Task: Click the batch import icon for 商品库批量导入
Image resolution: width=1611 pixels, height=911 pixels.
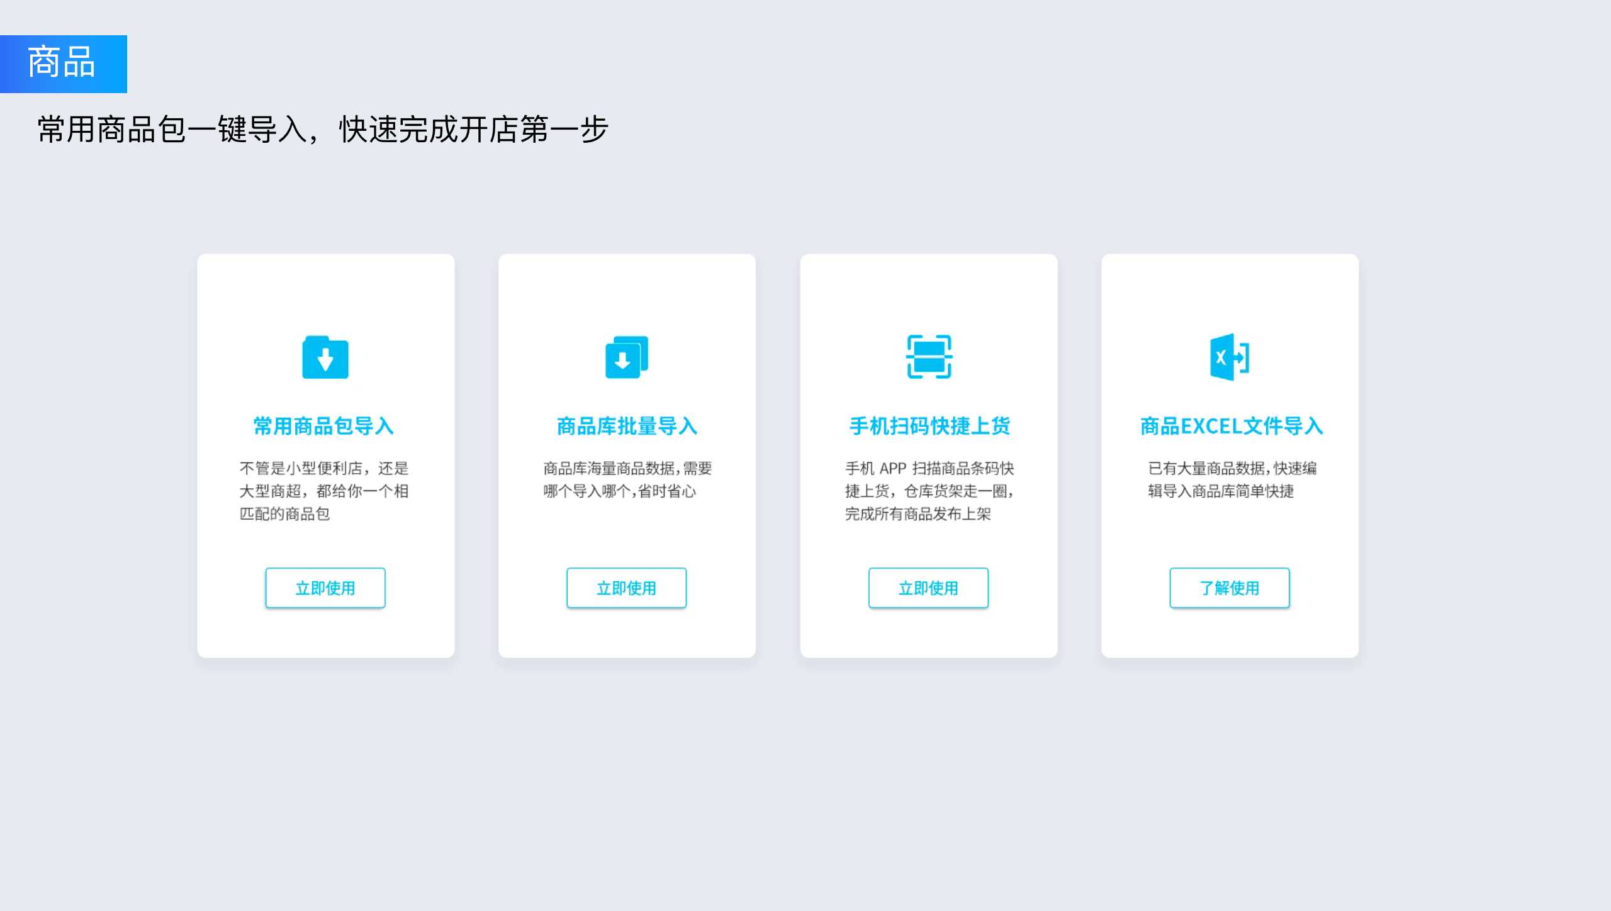Action: click(x=627, y=357)
